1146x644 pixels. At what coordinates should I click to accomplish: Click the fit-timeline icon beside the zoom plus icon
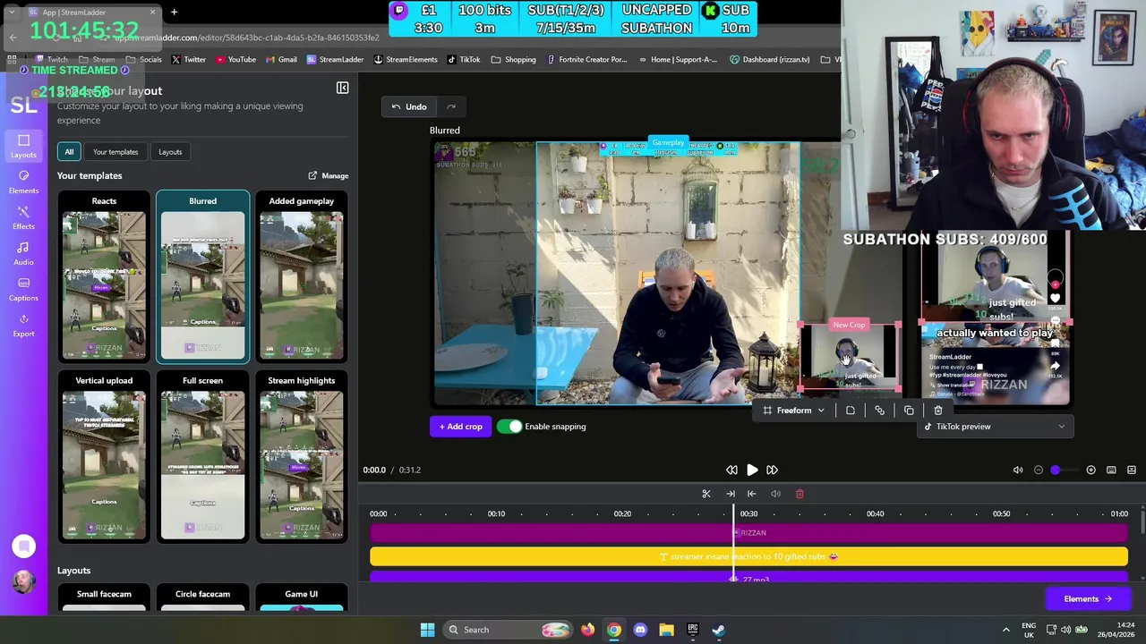coord(1111,470)
